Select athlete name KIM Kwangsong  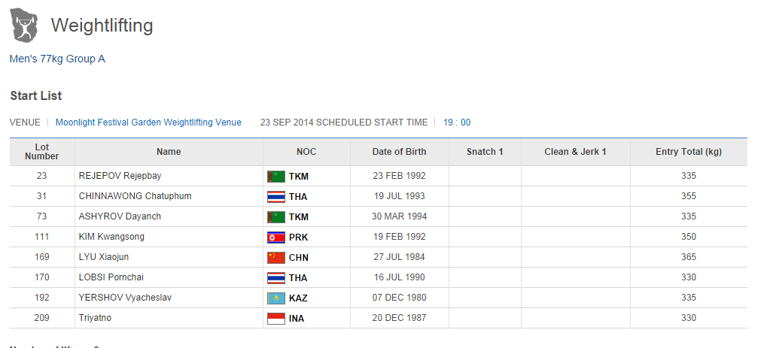[x=111, y=237]
